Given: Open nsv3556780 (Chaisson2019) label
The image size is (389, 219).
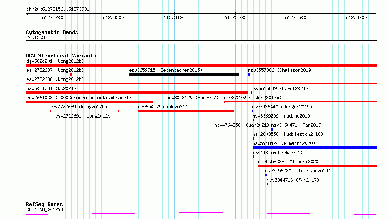Looking at the screenshot, I should [x=298, y=171].
